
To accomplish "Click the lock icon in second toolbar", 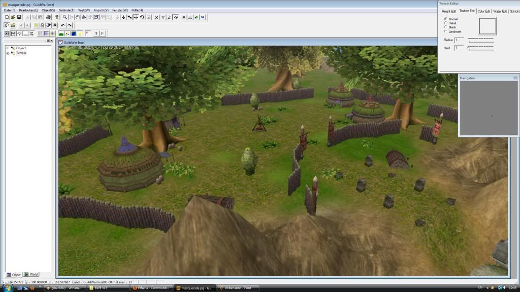I will (x=42, y=25).
